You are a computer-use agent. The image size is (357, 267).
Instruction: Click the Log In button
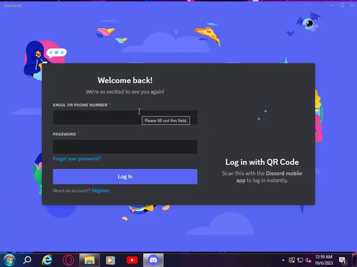coord(125,177)
